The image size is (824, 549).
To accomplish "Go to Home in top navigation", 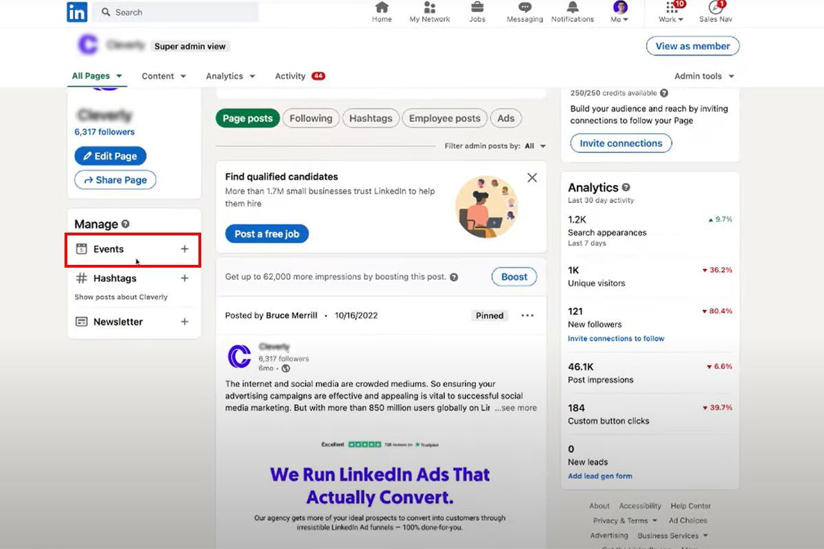I will [382, 12].
